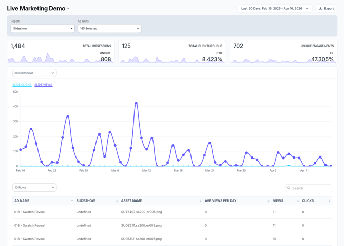Open the All Slideshows filter dropdown
The width and height of the screenshot is (344, 246).
click(34, 73)
